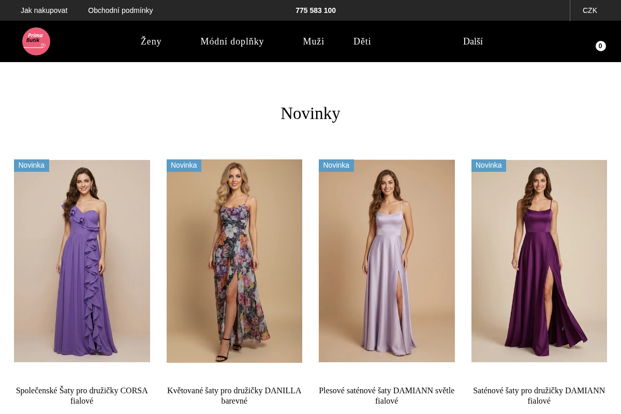Click Novinka badge on dark purple dress
The height and width of the screenshot is (414, 621).
tap(489, 166)
